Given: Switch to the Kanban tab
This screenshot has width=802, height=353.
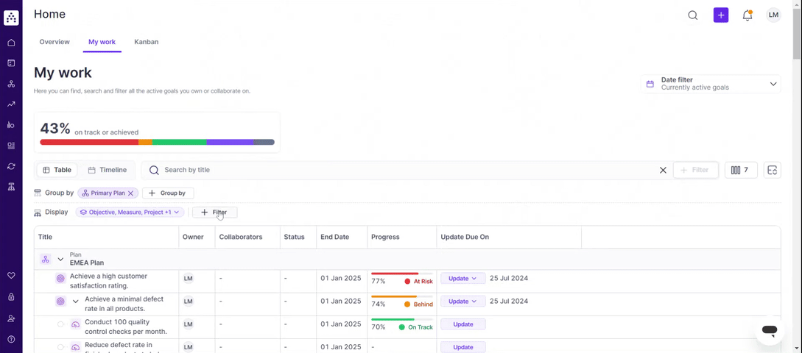Looking at the screenshot, I should [x=147, y=42].
